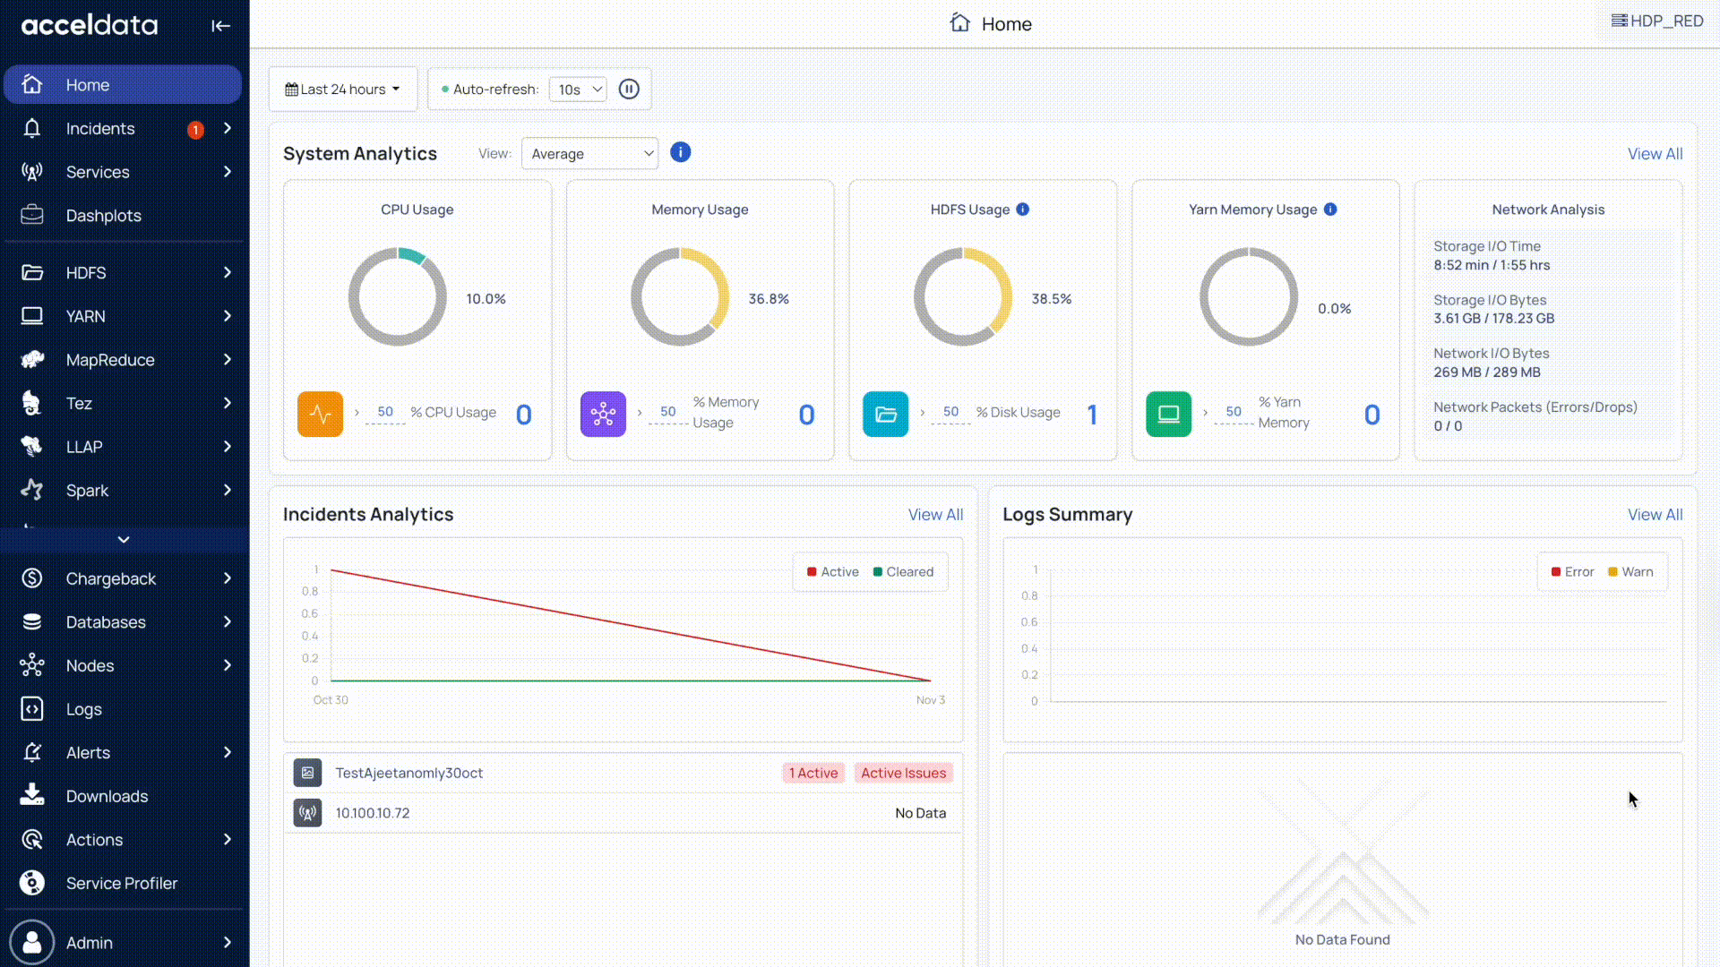Open the Last 24 hours time range dropdown
Image resolution: width=1720 pixels, height=967 pixels.
coord(342,90)
